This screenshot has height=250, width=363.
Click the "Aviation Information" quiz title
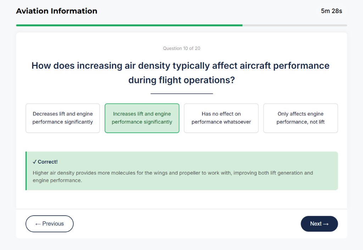click(x=56, y=11)
